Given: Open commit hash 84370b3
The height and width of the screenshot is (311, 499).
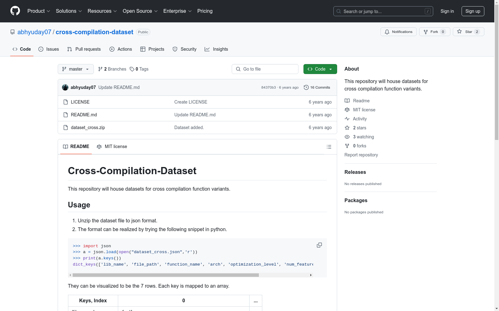Looking at the screenshot, I should 269,87.
